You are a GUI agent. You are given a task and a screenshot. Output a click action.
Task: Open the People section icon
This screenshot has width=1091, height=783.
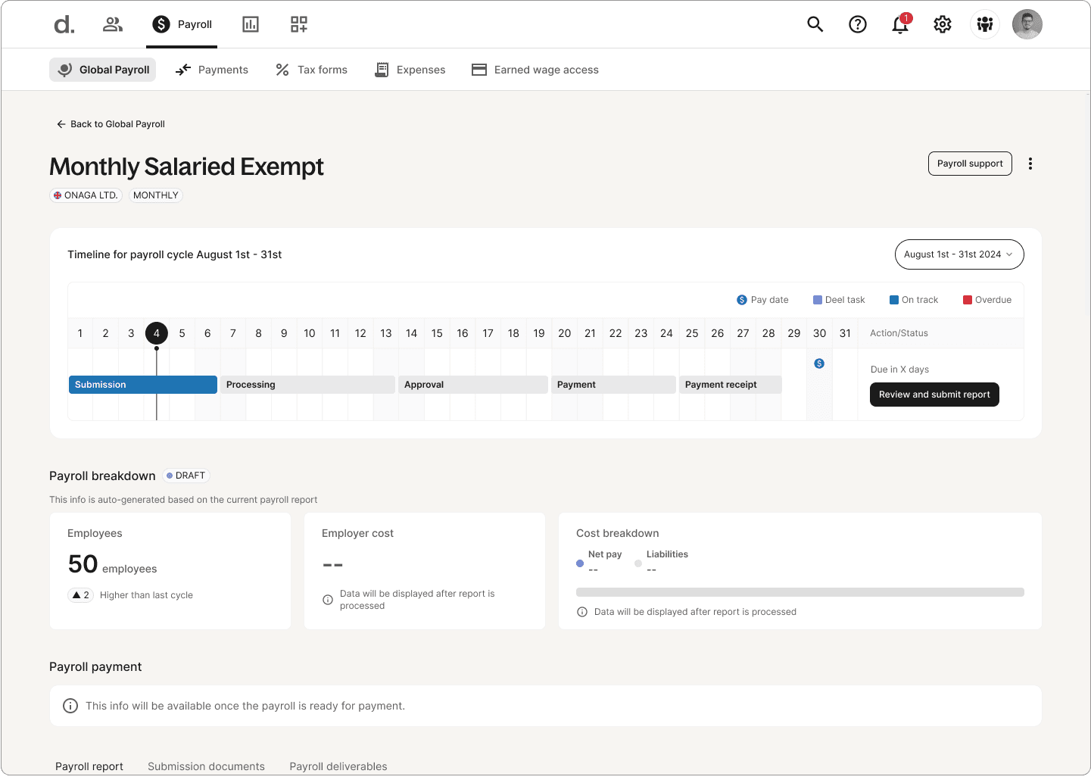[112, 24]
